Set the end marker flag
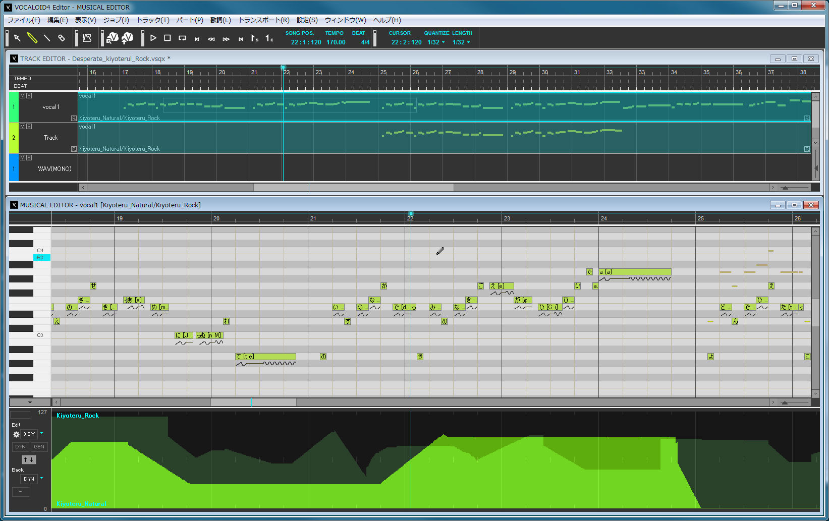Image resolution: width=829 pixels, height=521 pixels. pos(269,38)
